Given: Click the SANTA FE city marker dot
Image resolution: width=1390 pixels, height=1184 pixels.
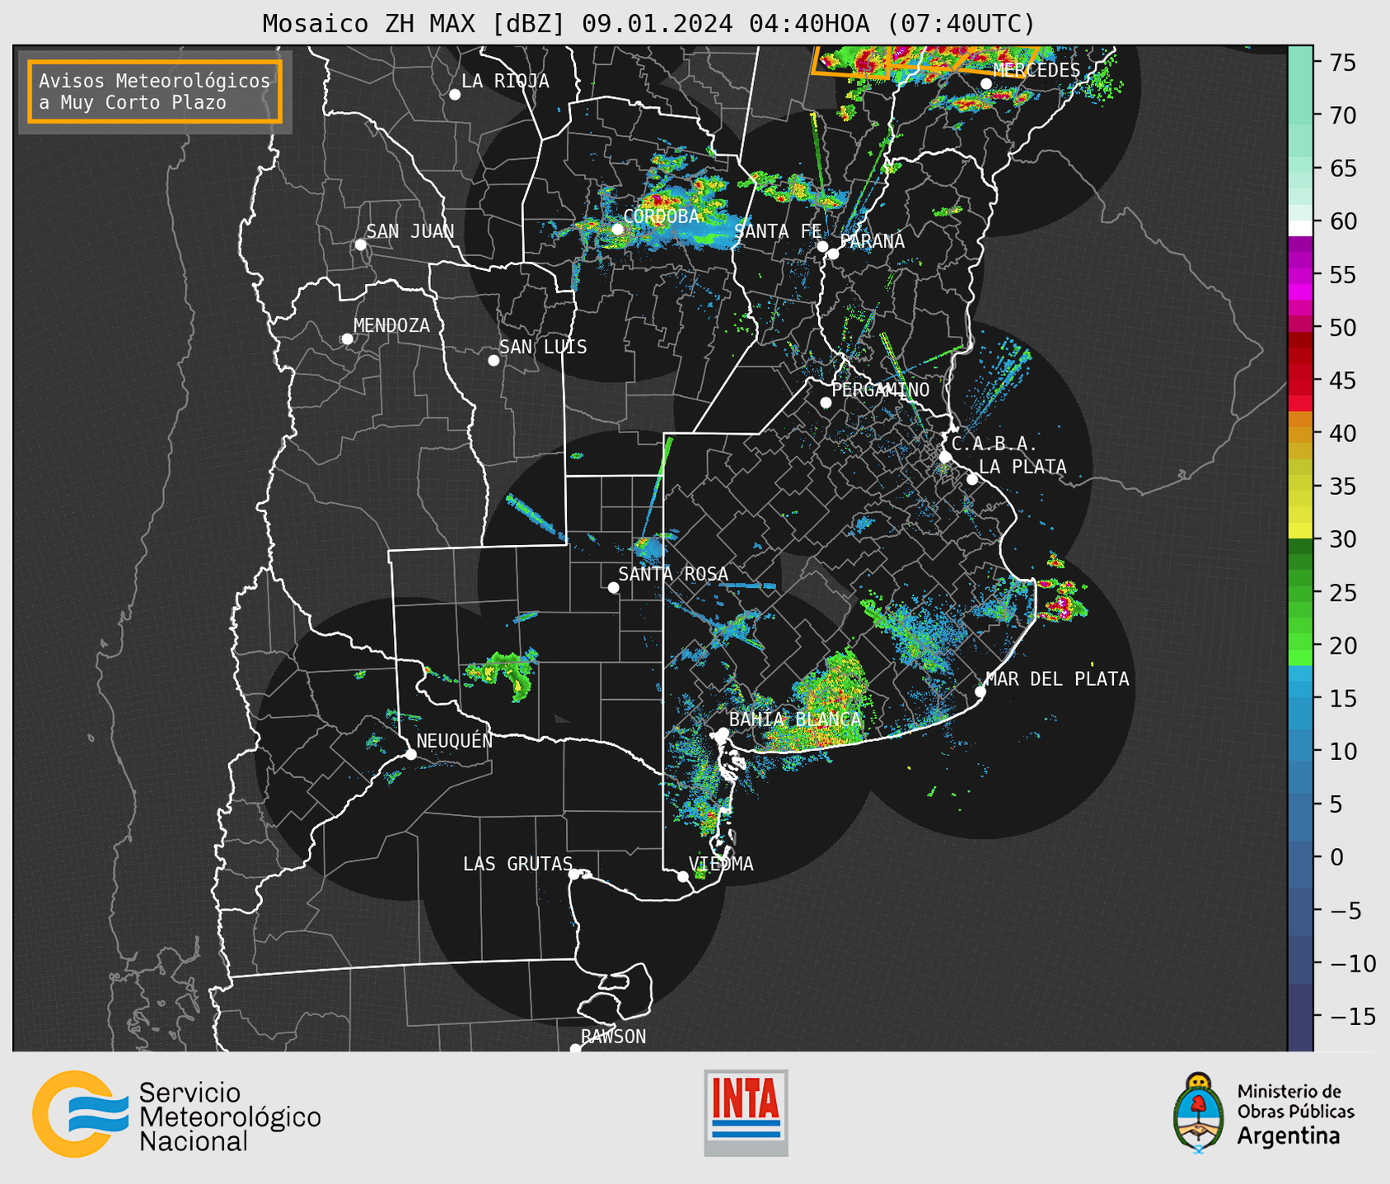Looking at the screenshot, I should coord(822,246).
